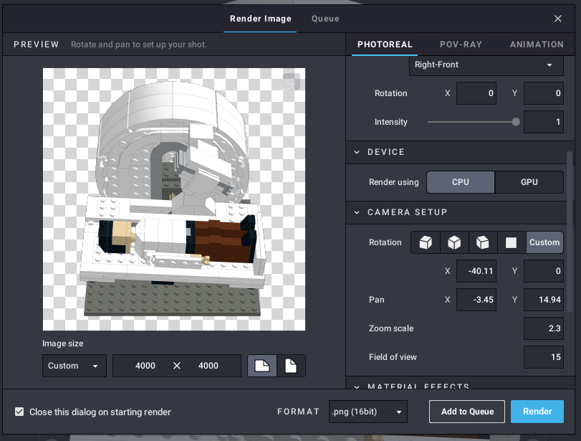581x441 pixels.
Task: Edit the Field of view value 15
Action: click(544, 357)
